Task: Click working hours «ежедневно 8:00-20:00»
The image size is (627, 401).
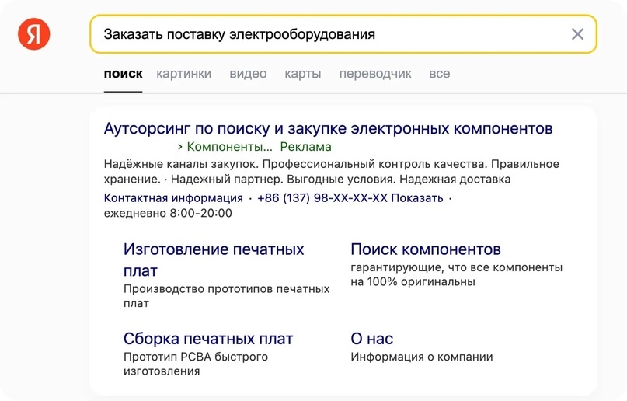Action: pyautogui.click(x=168, y=213)
